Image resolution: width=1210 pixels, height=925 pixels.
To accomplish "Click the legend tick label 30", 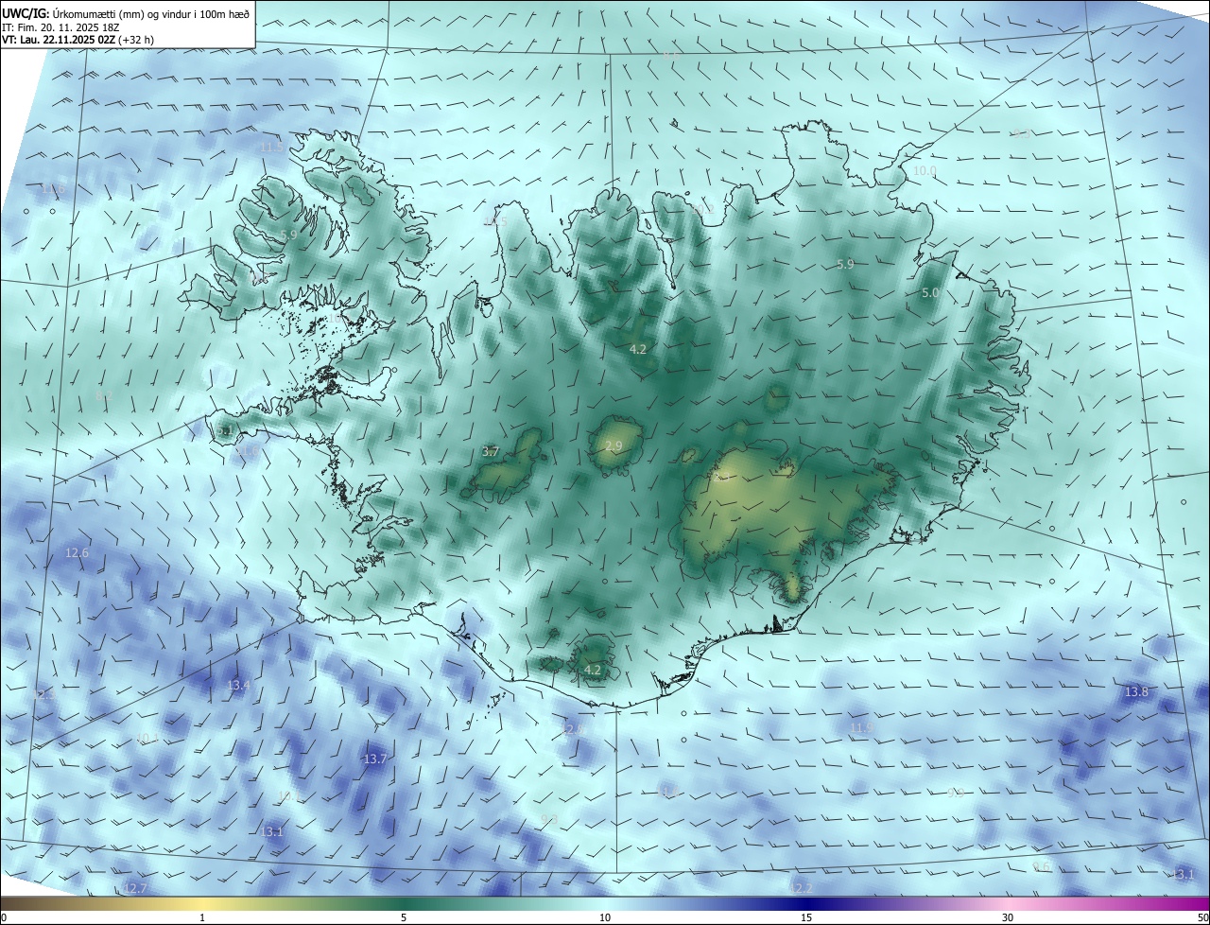I will pyautogui.click(x=1008, y=917).
